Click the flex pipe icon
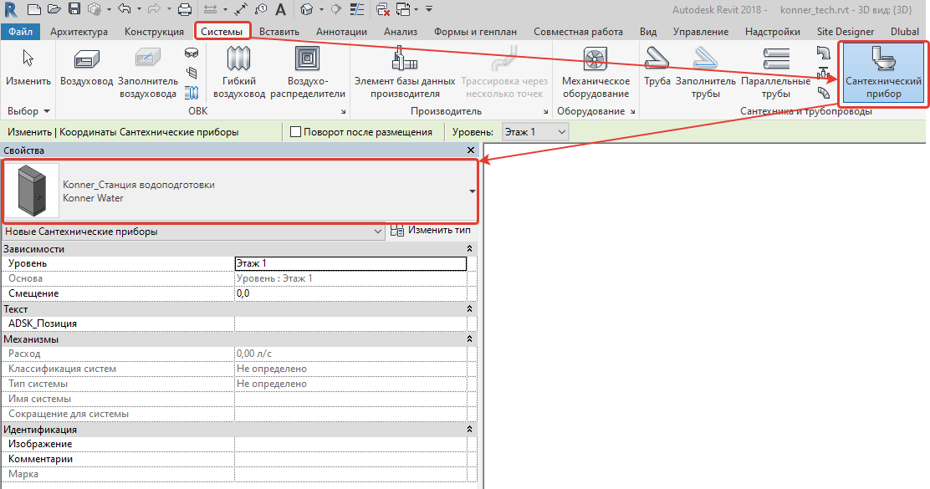The width and height of the screenshot is (930, 489). coord(823,93)
